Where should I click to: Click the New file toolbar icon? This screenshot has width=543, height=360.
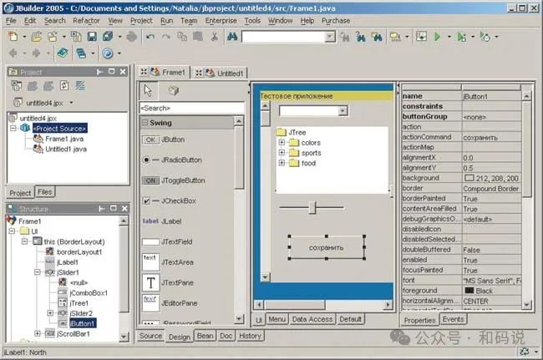(13, 37)
